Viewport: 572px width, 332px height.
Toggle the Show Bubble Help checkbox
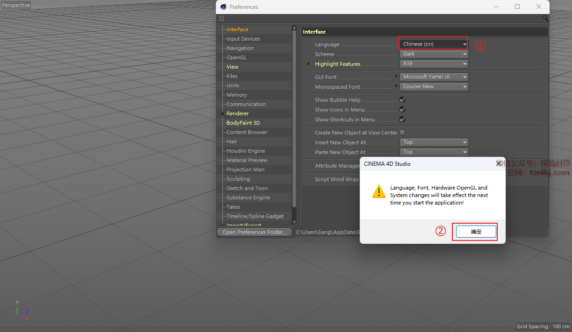pyautogui.click(x=402, y=100)
